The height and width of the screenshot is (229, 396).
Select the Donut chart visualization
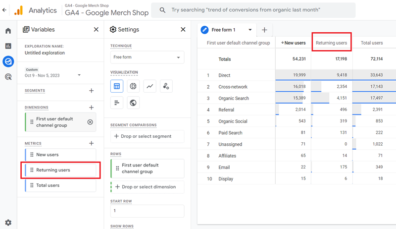click(133, 86)
